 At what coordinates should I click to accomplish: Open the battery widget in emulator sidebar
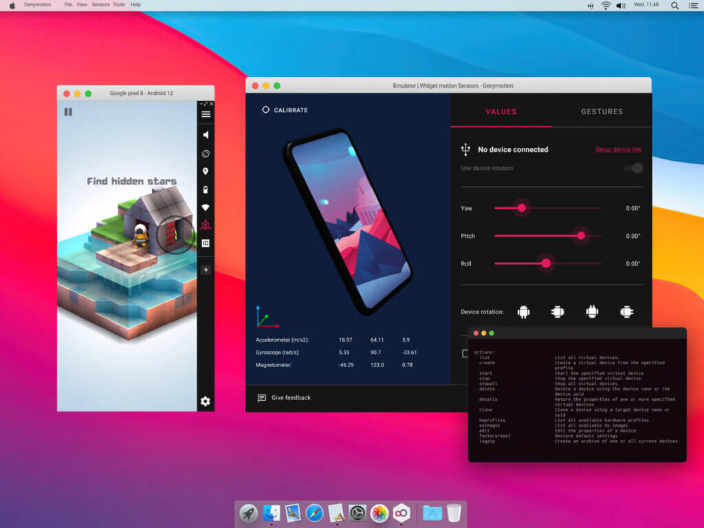tap(206, 190)
